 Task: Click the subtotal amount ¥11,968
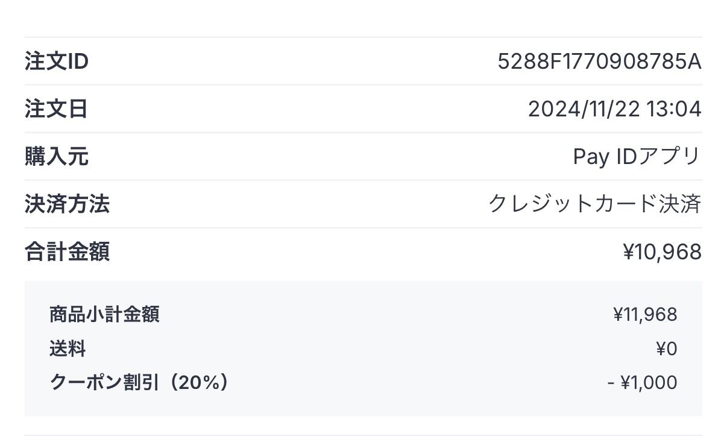[645, 314]
